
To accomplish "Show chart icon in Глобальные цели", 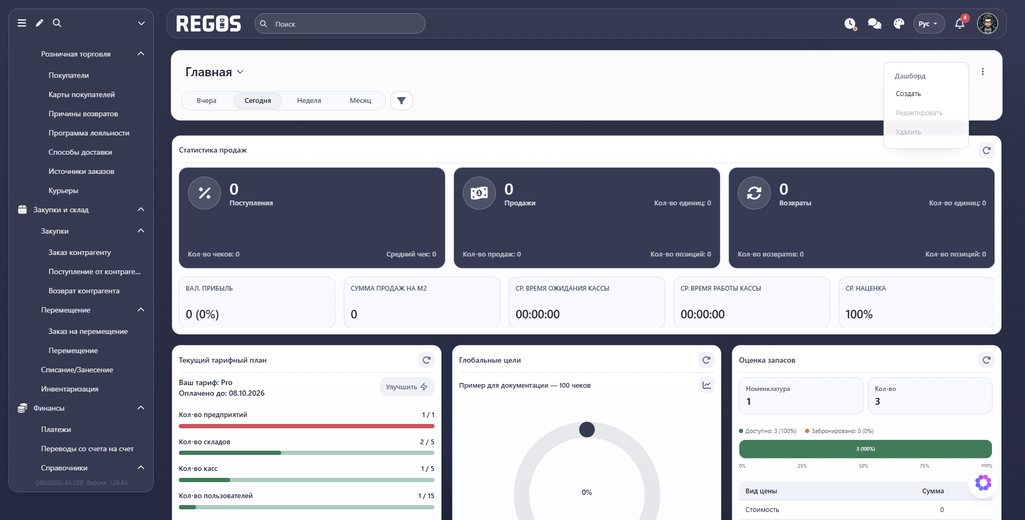I will 707,385.
